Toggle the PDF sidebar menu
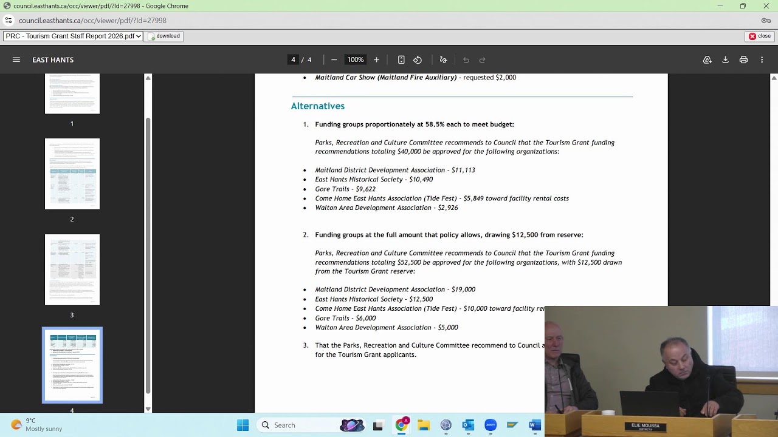Image resolution: width=778 pixels, height=437 pixels. click(16, 59)
